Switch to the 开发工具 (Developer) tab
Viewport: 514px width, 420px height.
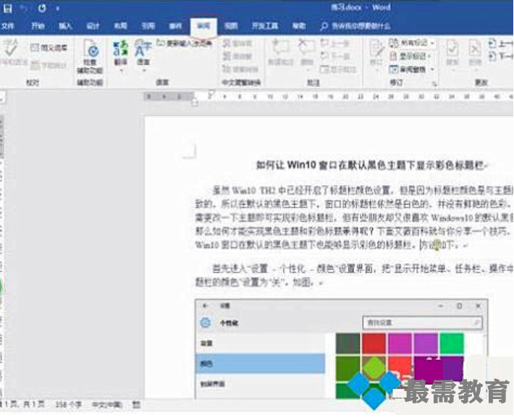tap(265, 26)
